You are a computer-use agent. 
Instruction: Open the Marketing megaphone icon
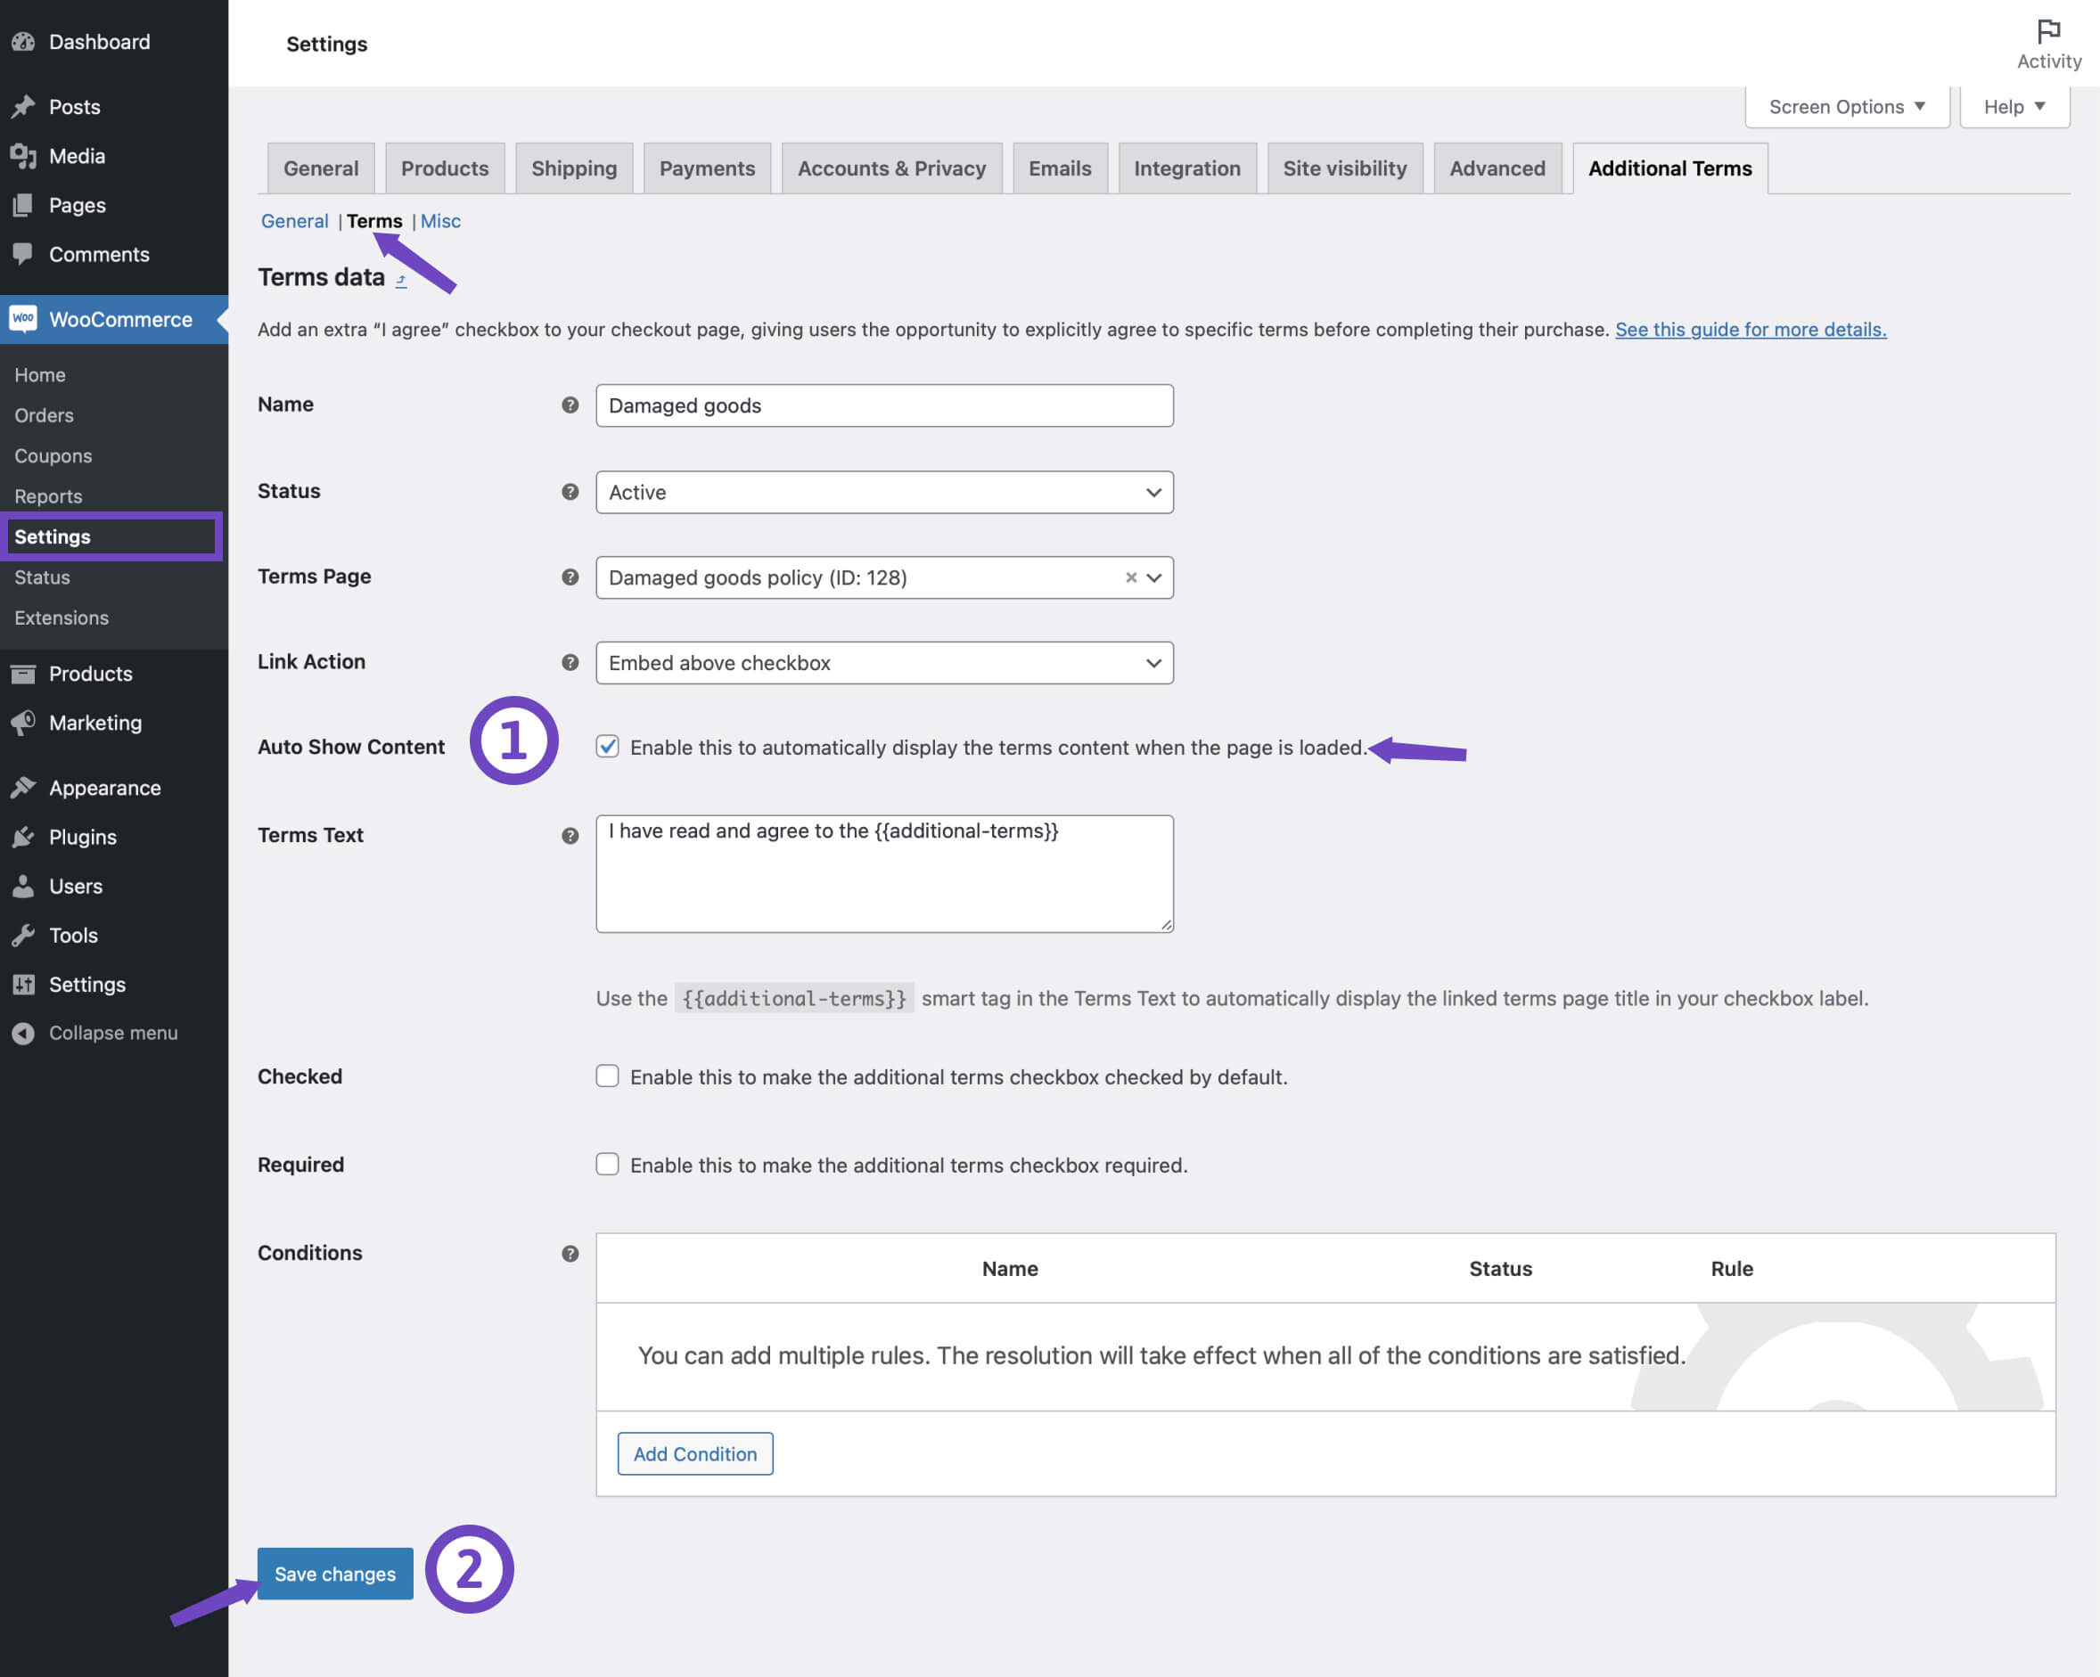23,723
